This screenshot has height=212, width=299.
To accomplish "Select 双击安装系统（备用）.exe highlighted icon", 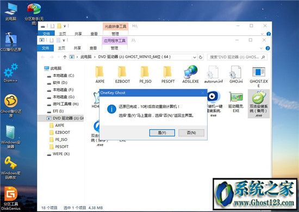I will coord(259,104).
